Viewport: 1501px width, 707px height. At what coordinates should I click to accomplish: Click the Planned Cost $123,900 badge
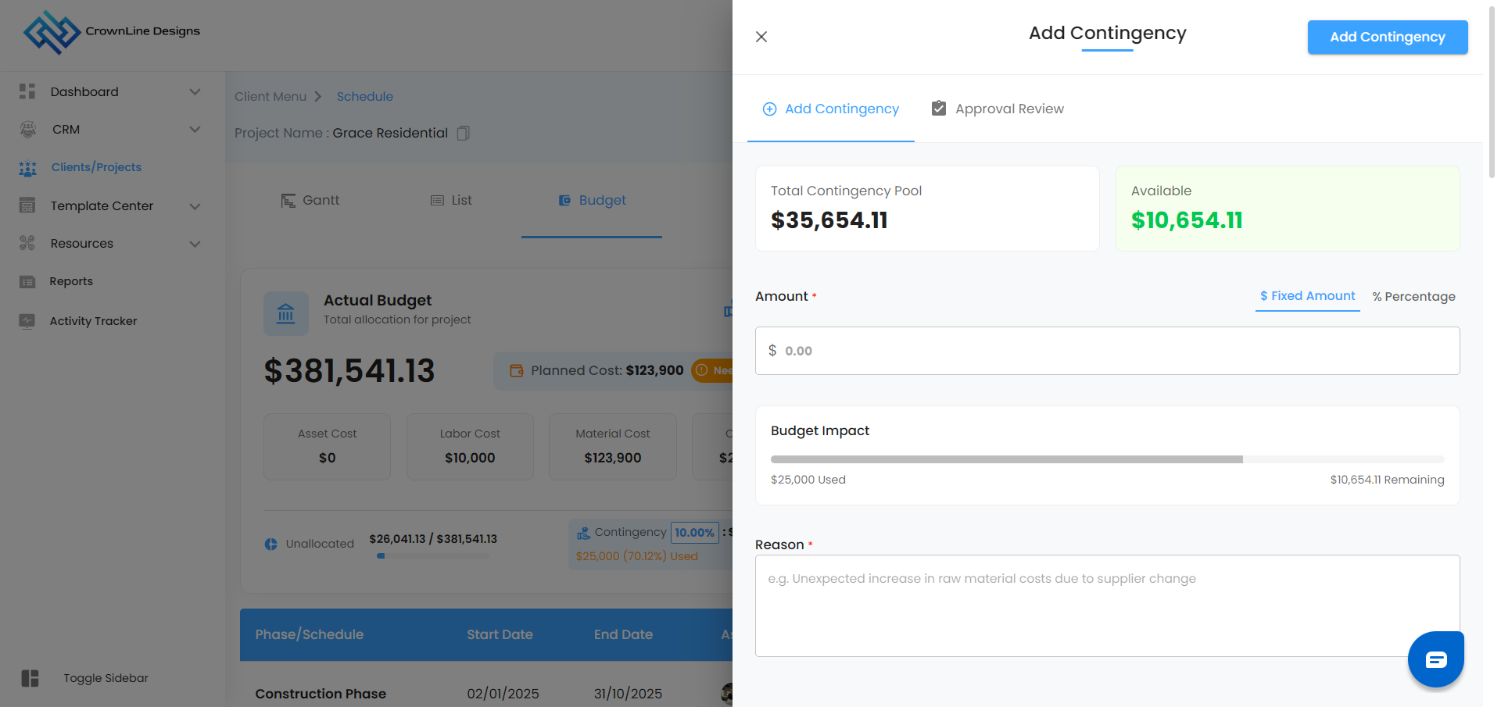pyautogui.click(x=613, y=371)
